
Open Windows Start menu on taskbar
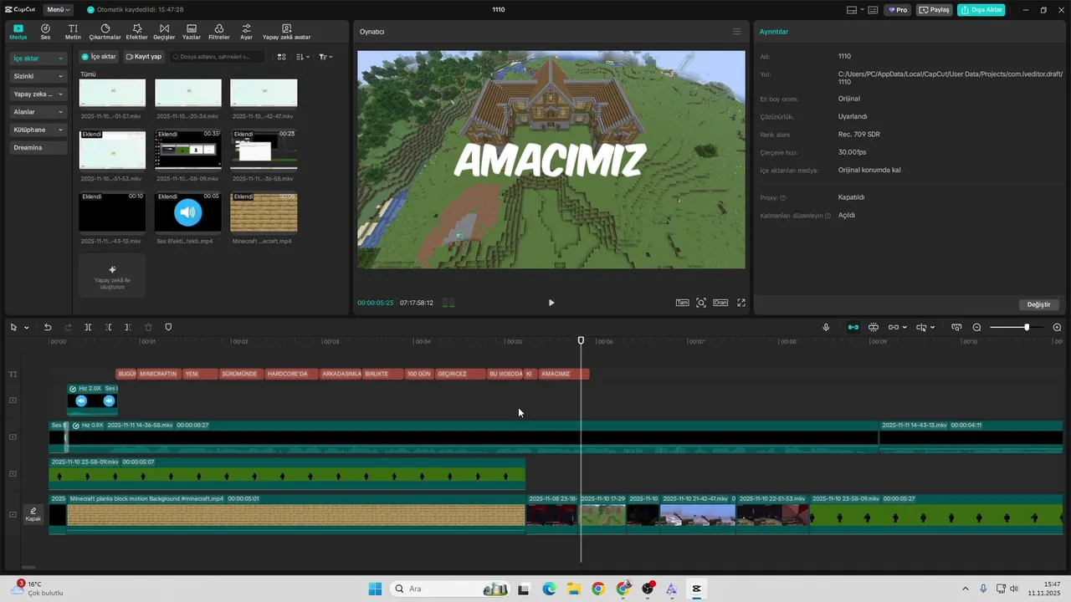coord(375,589)
